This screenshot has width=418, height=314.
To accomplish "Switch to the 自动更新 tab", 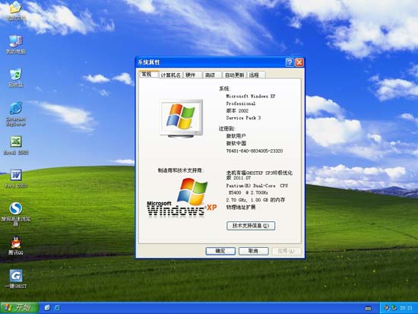I will point(235,75).
